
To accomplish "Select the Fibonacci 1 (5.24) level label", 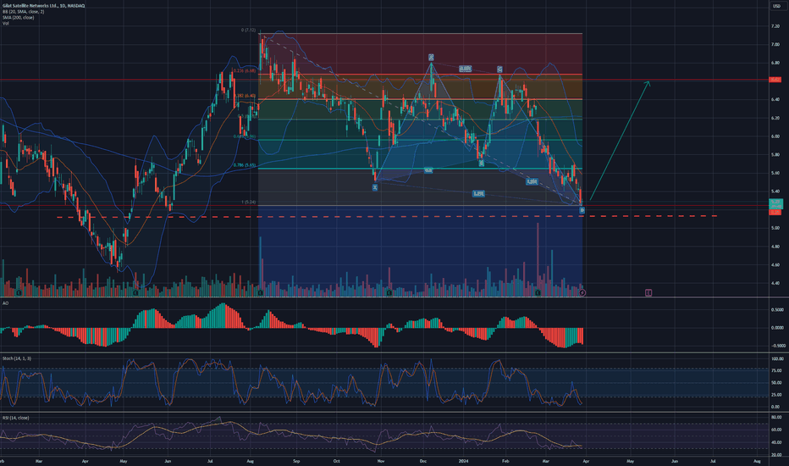I will [x=249, y=202].
